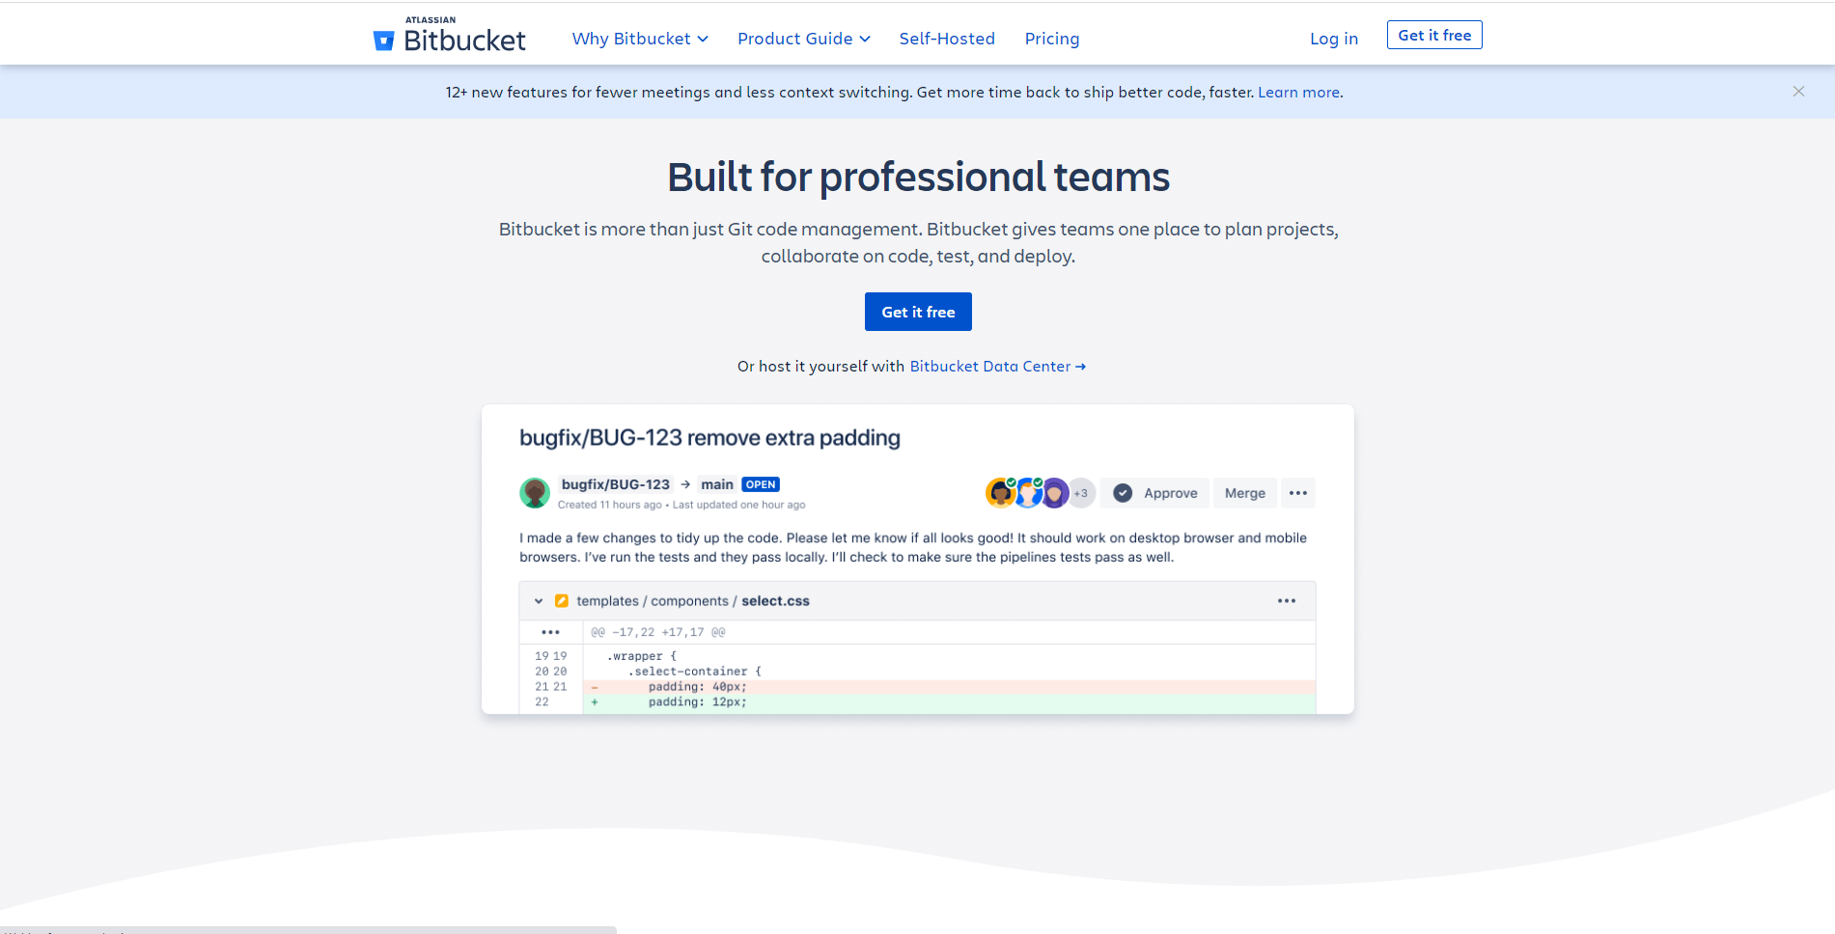Expand hidden diff lines ellipsis

551,633
